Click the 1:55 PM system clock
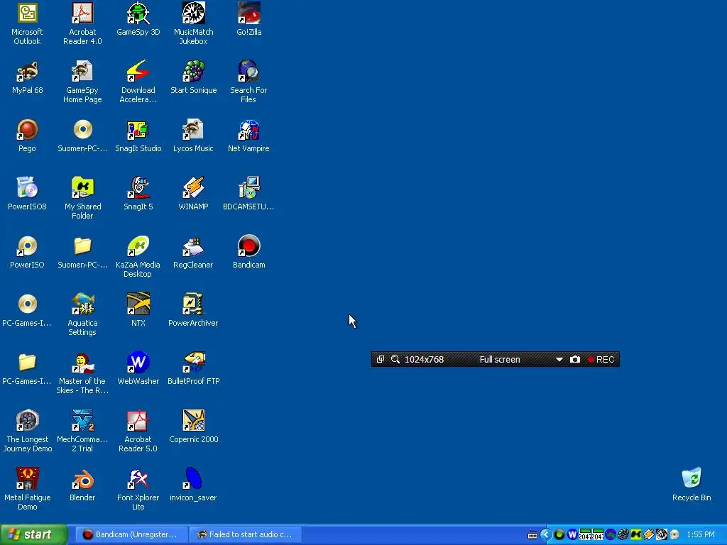727x545 pixels. (x=701, y=535)
